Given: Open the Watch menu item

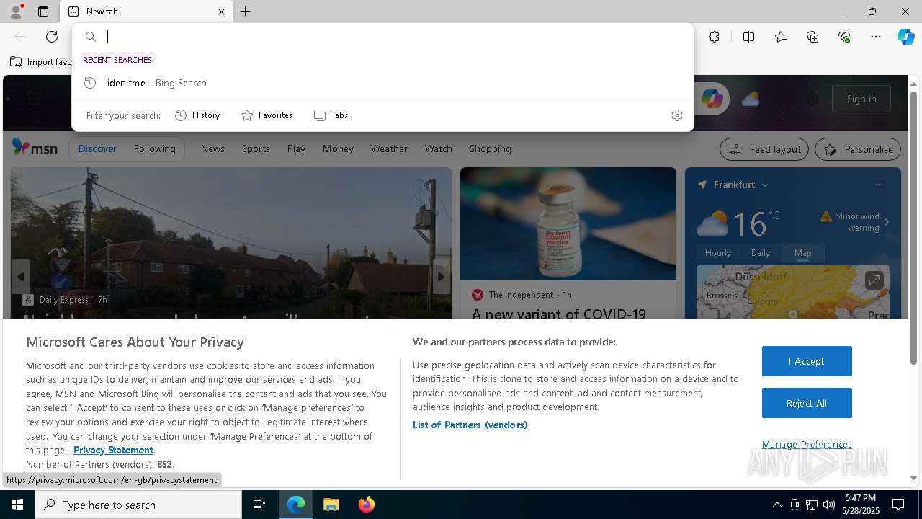Looking at the screenshot, I should click(x=438, y=148).
